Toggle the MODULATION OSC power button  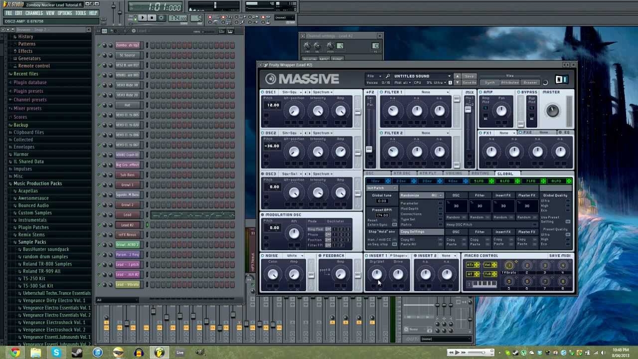coord(263,215)
